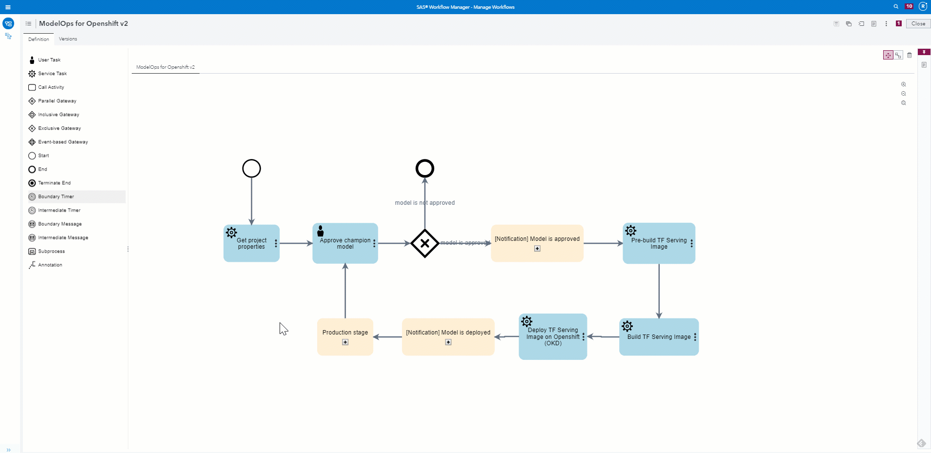Pick Terminate End from the palette
The image size is (931, 453).
(77, 183)
